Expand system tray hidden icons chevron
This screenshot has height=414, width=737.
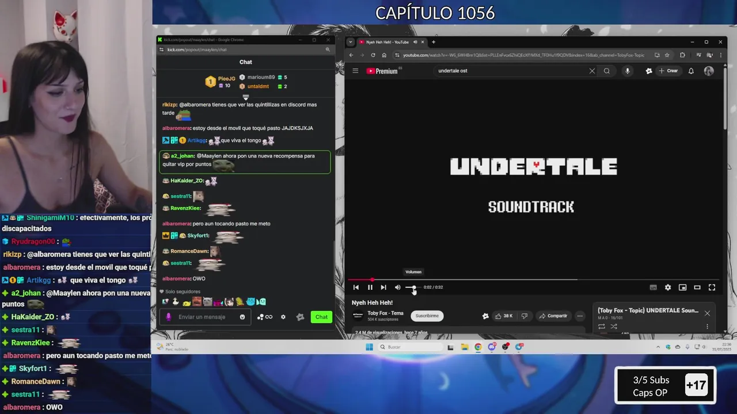click(x=658, y=347)
